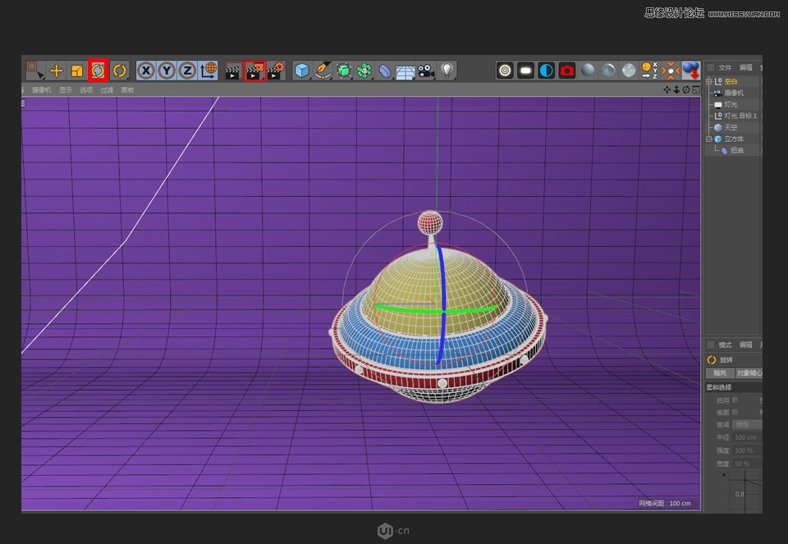Image resolution: width=788 pixels, height=544 pixels.
Task: Open the Light object icon on the toolbar
Action: 446,71
